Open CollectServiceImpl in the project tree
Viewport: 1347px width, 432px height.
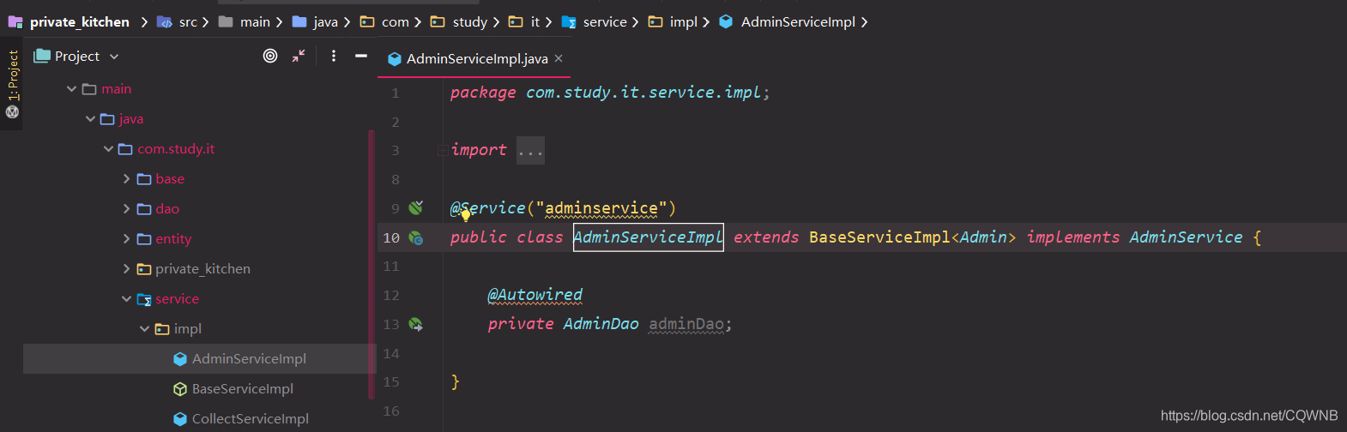199,419
